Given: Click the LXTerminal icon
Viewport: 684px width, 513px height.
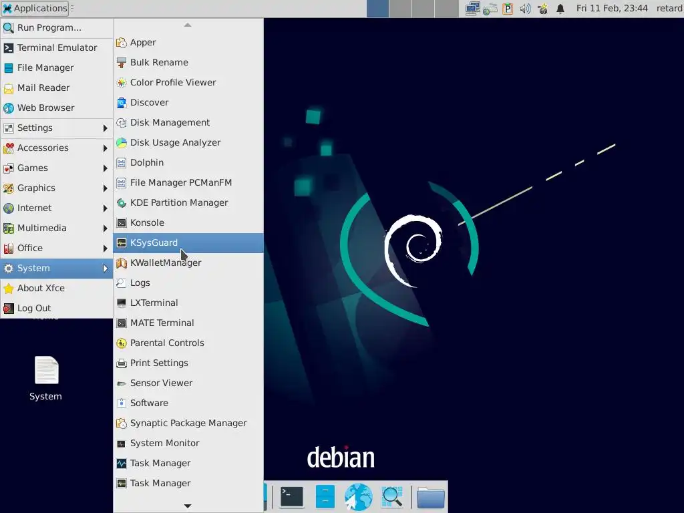Looking at the screenshot, I should tap(122, 303).
